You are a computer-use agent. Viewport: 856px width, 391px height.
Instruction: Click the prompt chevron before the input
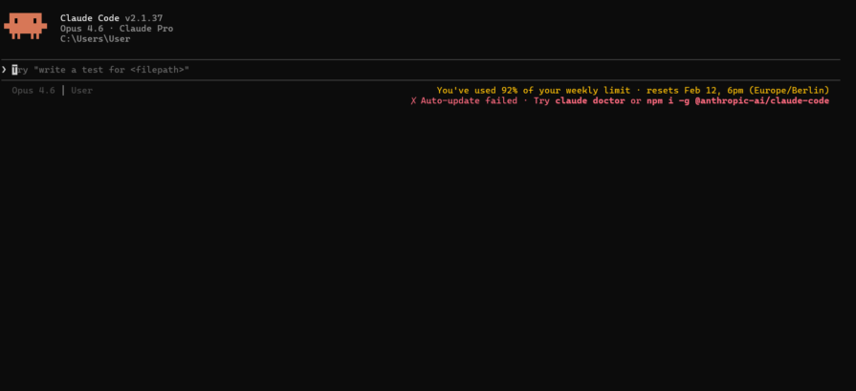5,70
